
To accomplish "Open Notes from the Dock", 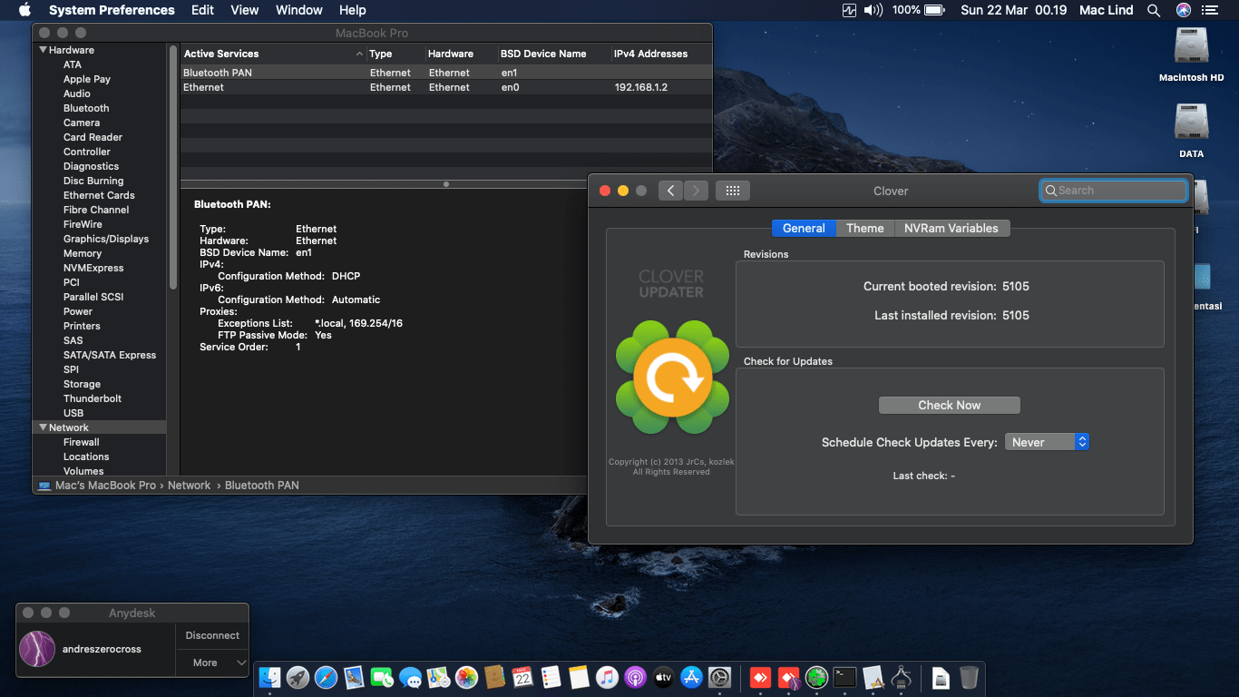I will pyautogui.click(x=579, y=677).
